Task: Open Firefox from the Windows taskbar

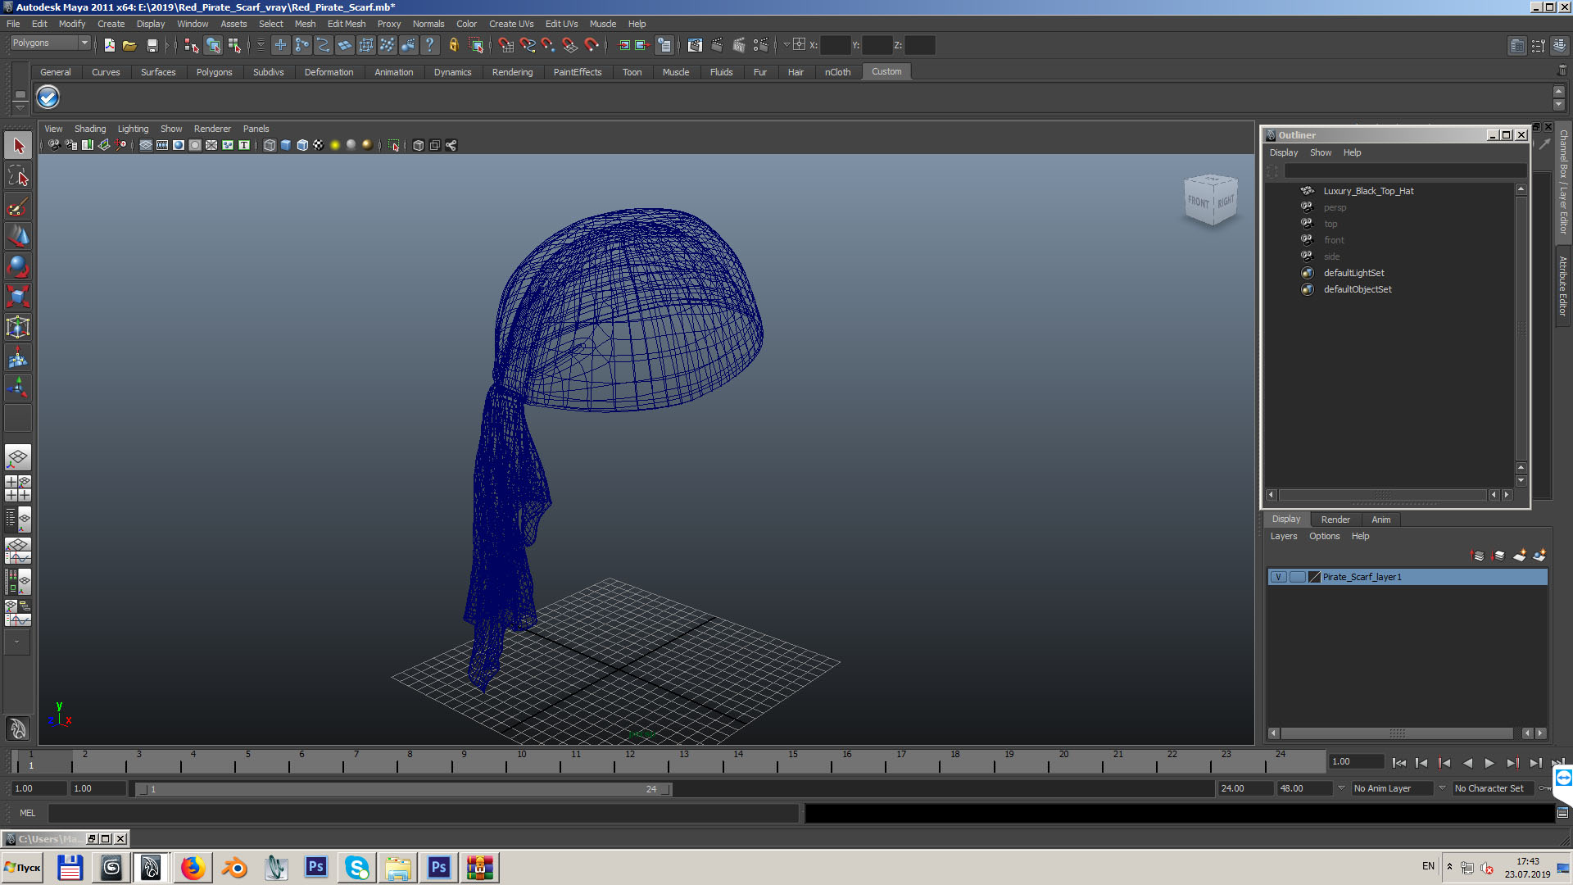Action: 193,867
